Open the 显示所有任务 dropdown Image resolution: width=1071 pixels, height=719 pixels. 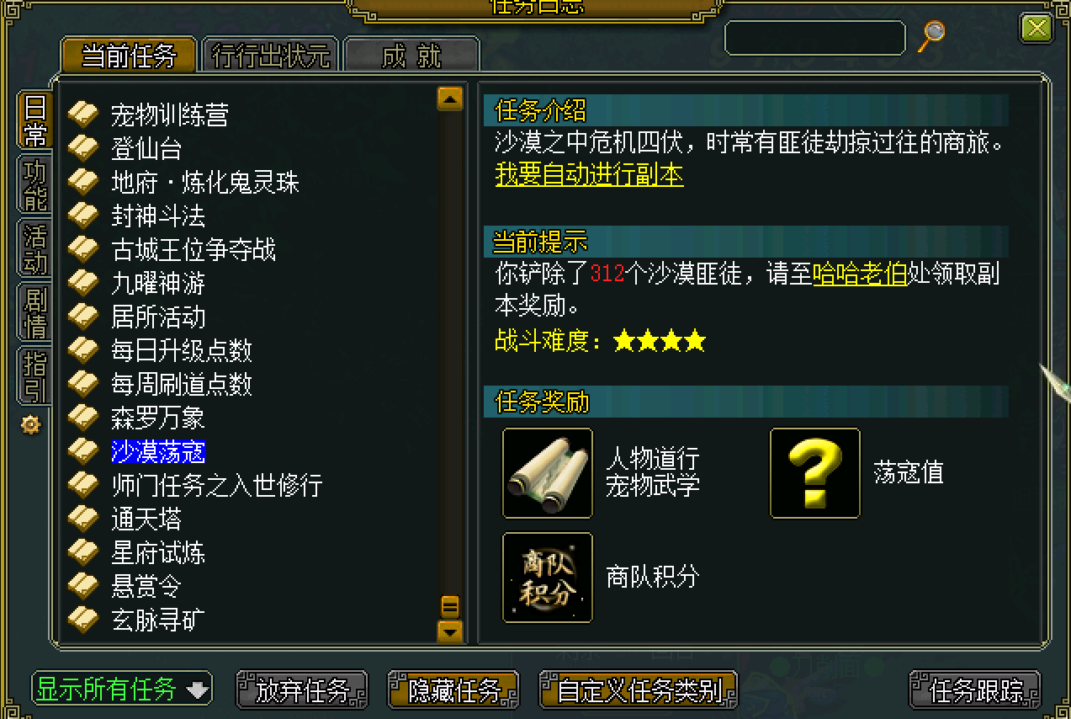click(x=122, y=689)
